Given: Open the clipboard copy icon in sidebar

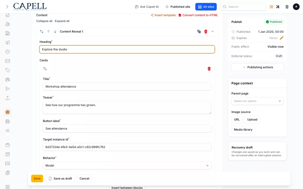Looking at the screenshot, I should pyautogui.click(x=8, y=173).
